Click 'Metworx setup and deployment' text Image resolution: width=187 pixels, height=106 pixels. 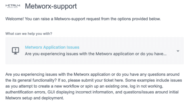point(34,98)
